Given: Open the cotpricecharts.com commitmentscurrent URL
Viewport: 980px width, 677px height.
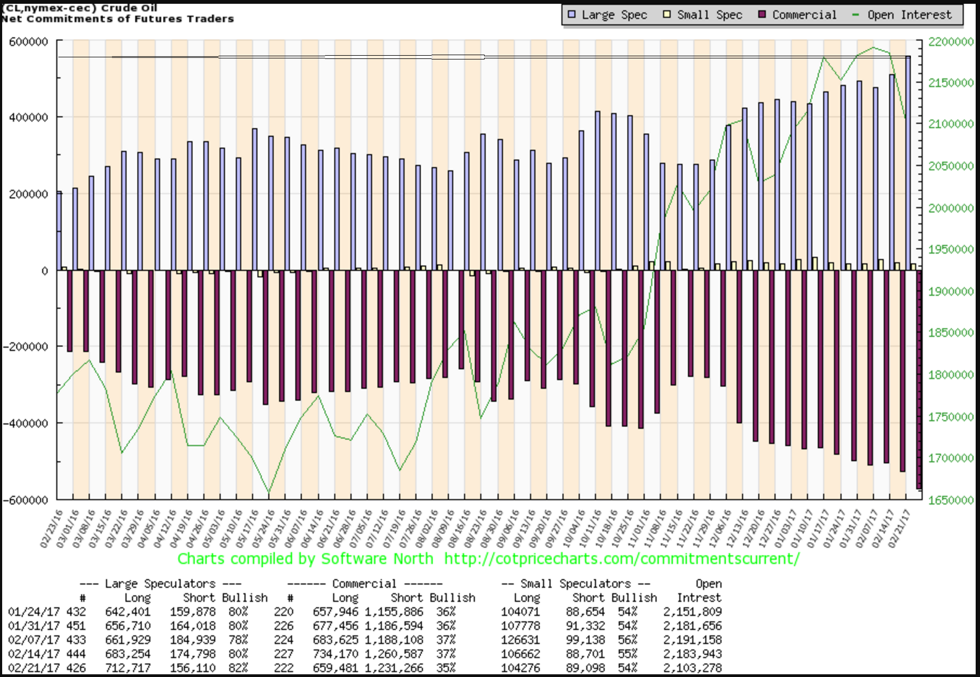Looking at the screenshot, I should 622,559.
